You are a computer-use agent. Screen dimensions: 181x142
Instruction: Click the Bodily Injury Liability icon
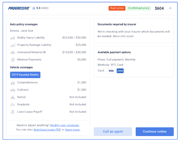(13, 38)
